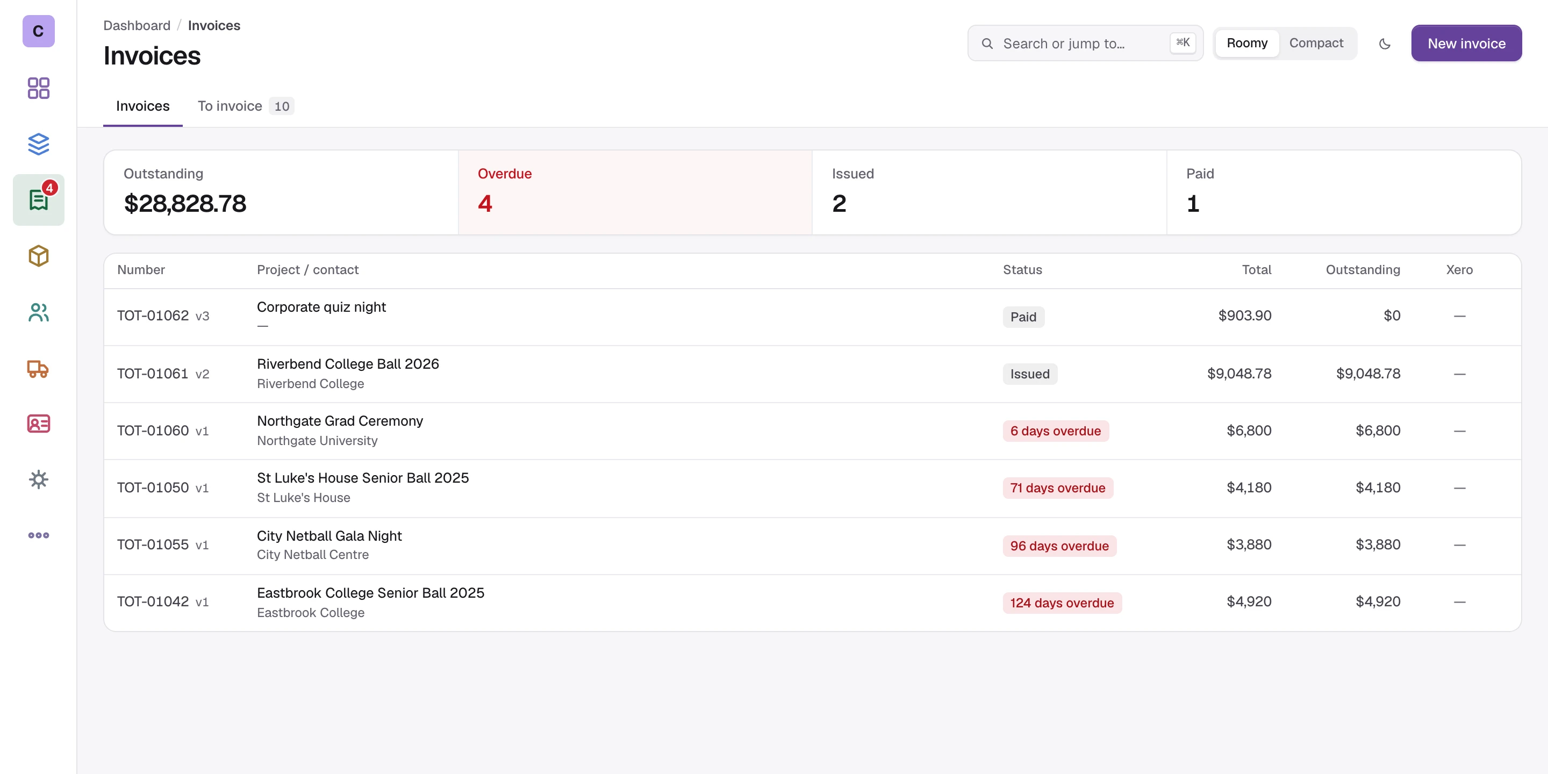Click the Search or jump to field
Image resolution: width=1548 pixels, height=774 pixels.
coord(1085,43)
